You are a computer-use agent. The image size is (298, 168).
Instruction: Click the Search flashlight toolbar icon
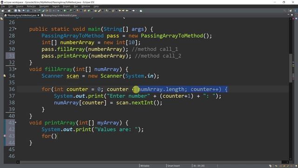[99, 11]
